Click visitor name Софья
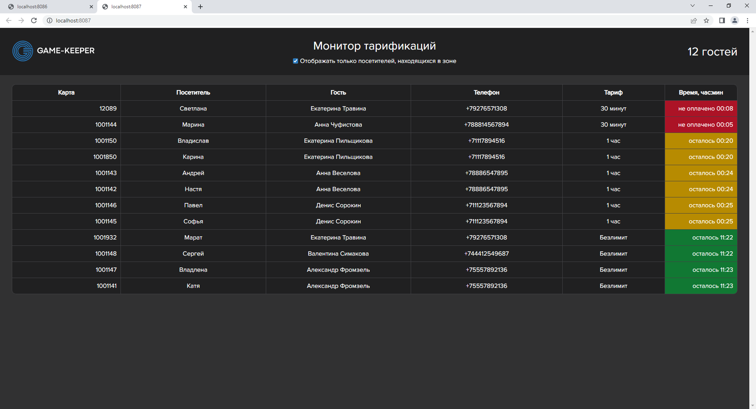756x409 pixels. pyautogui.click(x=193, y=221)
